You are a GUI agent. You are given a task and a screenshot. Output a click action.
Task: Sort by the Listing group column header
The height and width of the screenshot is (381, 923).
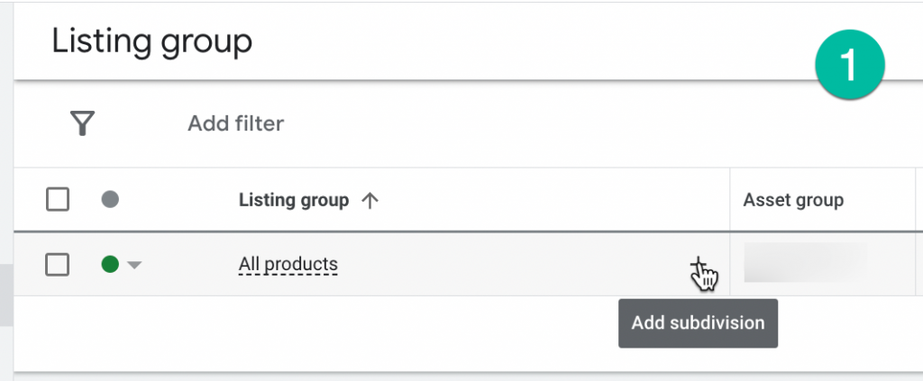(293, 201)
